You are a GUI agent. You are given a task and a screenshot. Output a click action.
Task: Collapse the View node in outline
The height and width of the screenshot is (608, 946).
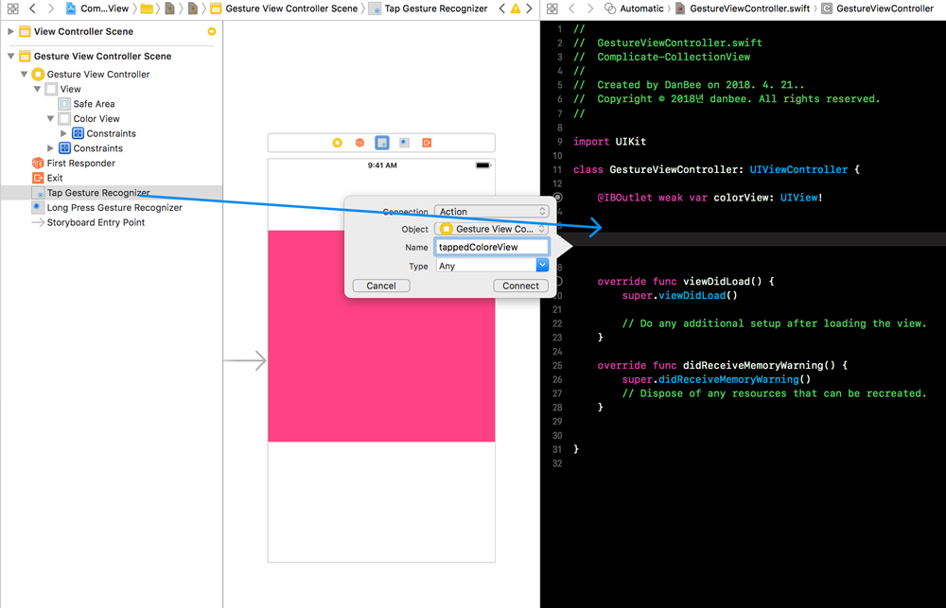[37, 89]
